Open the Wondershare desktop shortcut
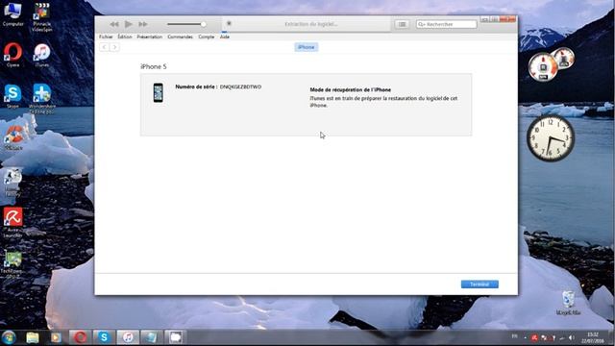Screen dimensions: 615x346 42,99
